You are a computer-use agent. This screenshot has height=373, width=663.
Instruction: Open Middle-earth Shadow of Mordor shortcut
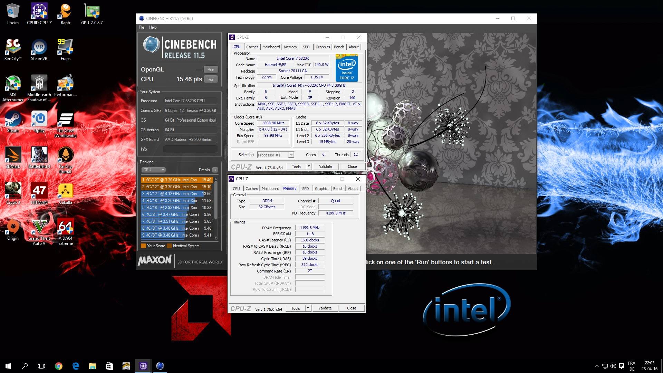pyautogui.click(x=39, y=88)
